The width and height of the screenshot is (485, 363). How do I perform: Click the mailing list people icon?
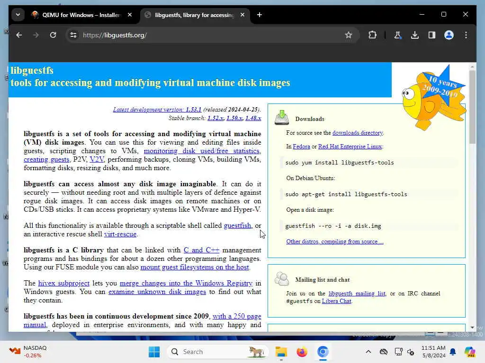[282, 279]
